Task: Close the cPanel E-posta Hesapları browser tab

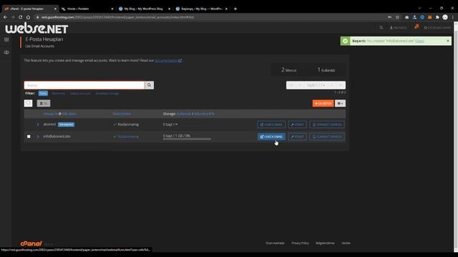Action: pyautogui.click(x=55, y=9)
